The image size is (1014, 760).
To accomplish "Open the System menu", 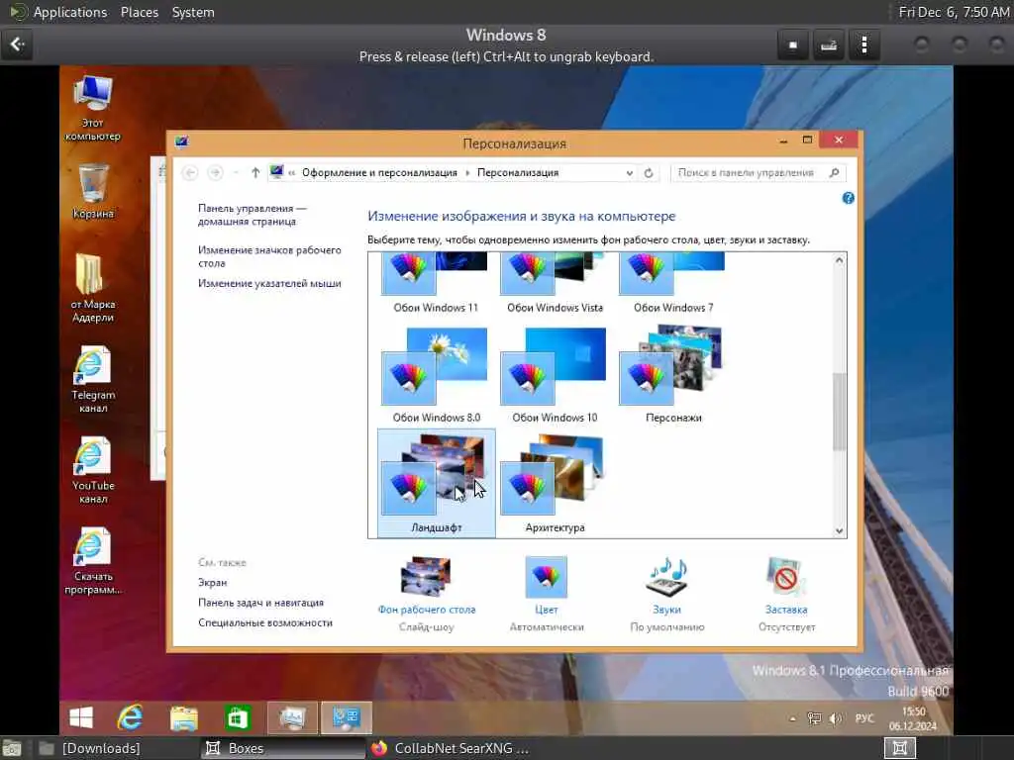I will tap(193, 12).
